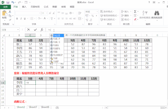Click the Save icon in quick access toolbar

8,2
